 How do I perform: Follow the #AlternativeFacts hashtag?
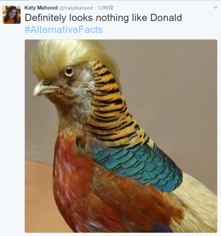63,30
